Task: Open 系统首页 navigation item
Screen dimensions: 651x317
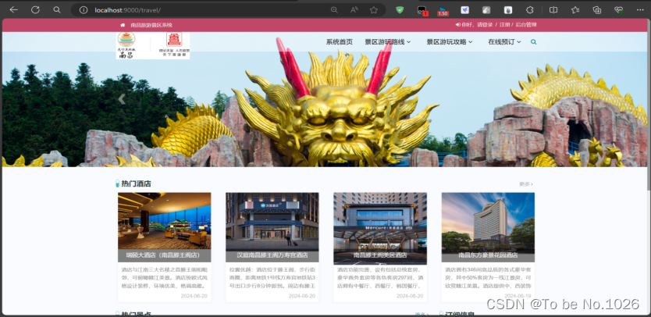Action: click(340, 42)
